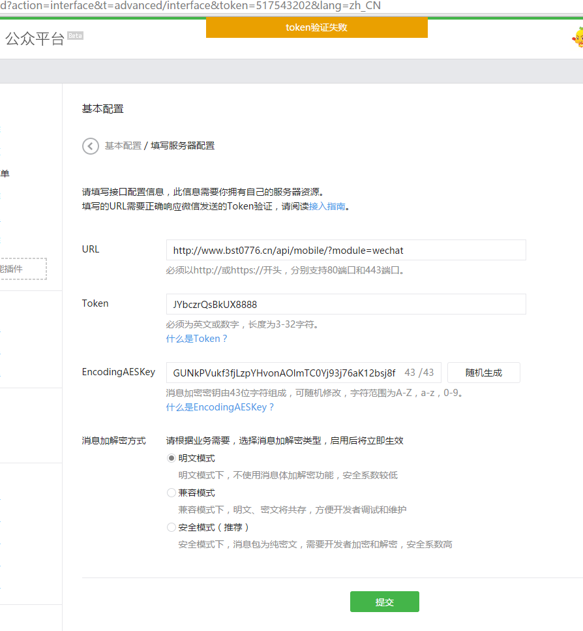This screenshot has width=583, height=631.
Task: Click the back arrow circle icon
Action: (x=91, y=146)
